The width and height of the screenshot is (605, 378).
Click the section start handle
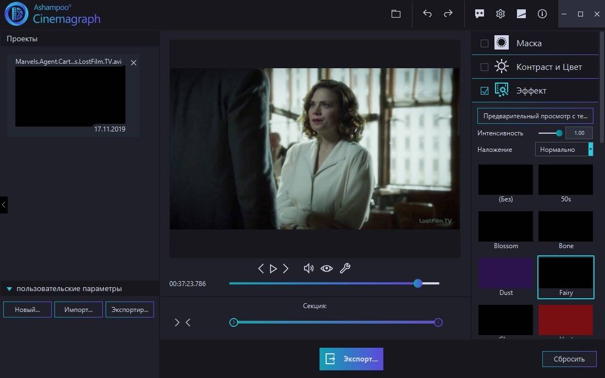pyautogui.click(x=233, y=322)
